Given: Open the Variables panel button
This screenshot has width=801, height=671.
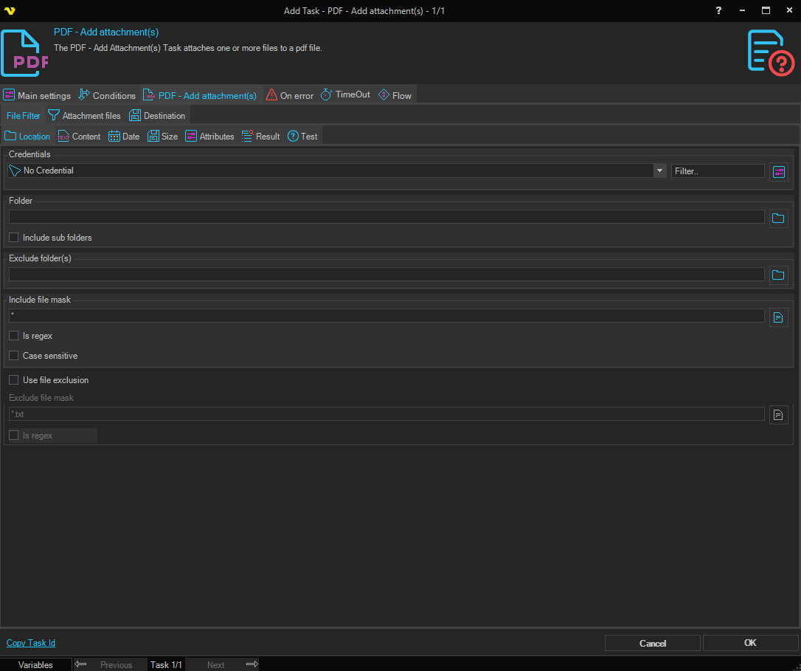Looking at the screenshot, I should coord(35,664).
